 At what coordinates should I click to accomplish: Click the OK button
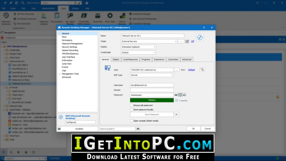point(193,129)
